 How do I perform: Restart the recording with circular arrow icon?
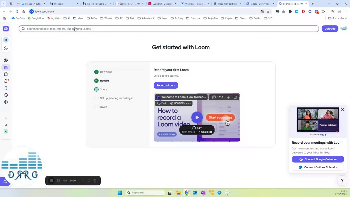(x=89, y=181)
